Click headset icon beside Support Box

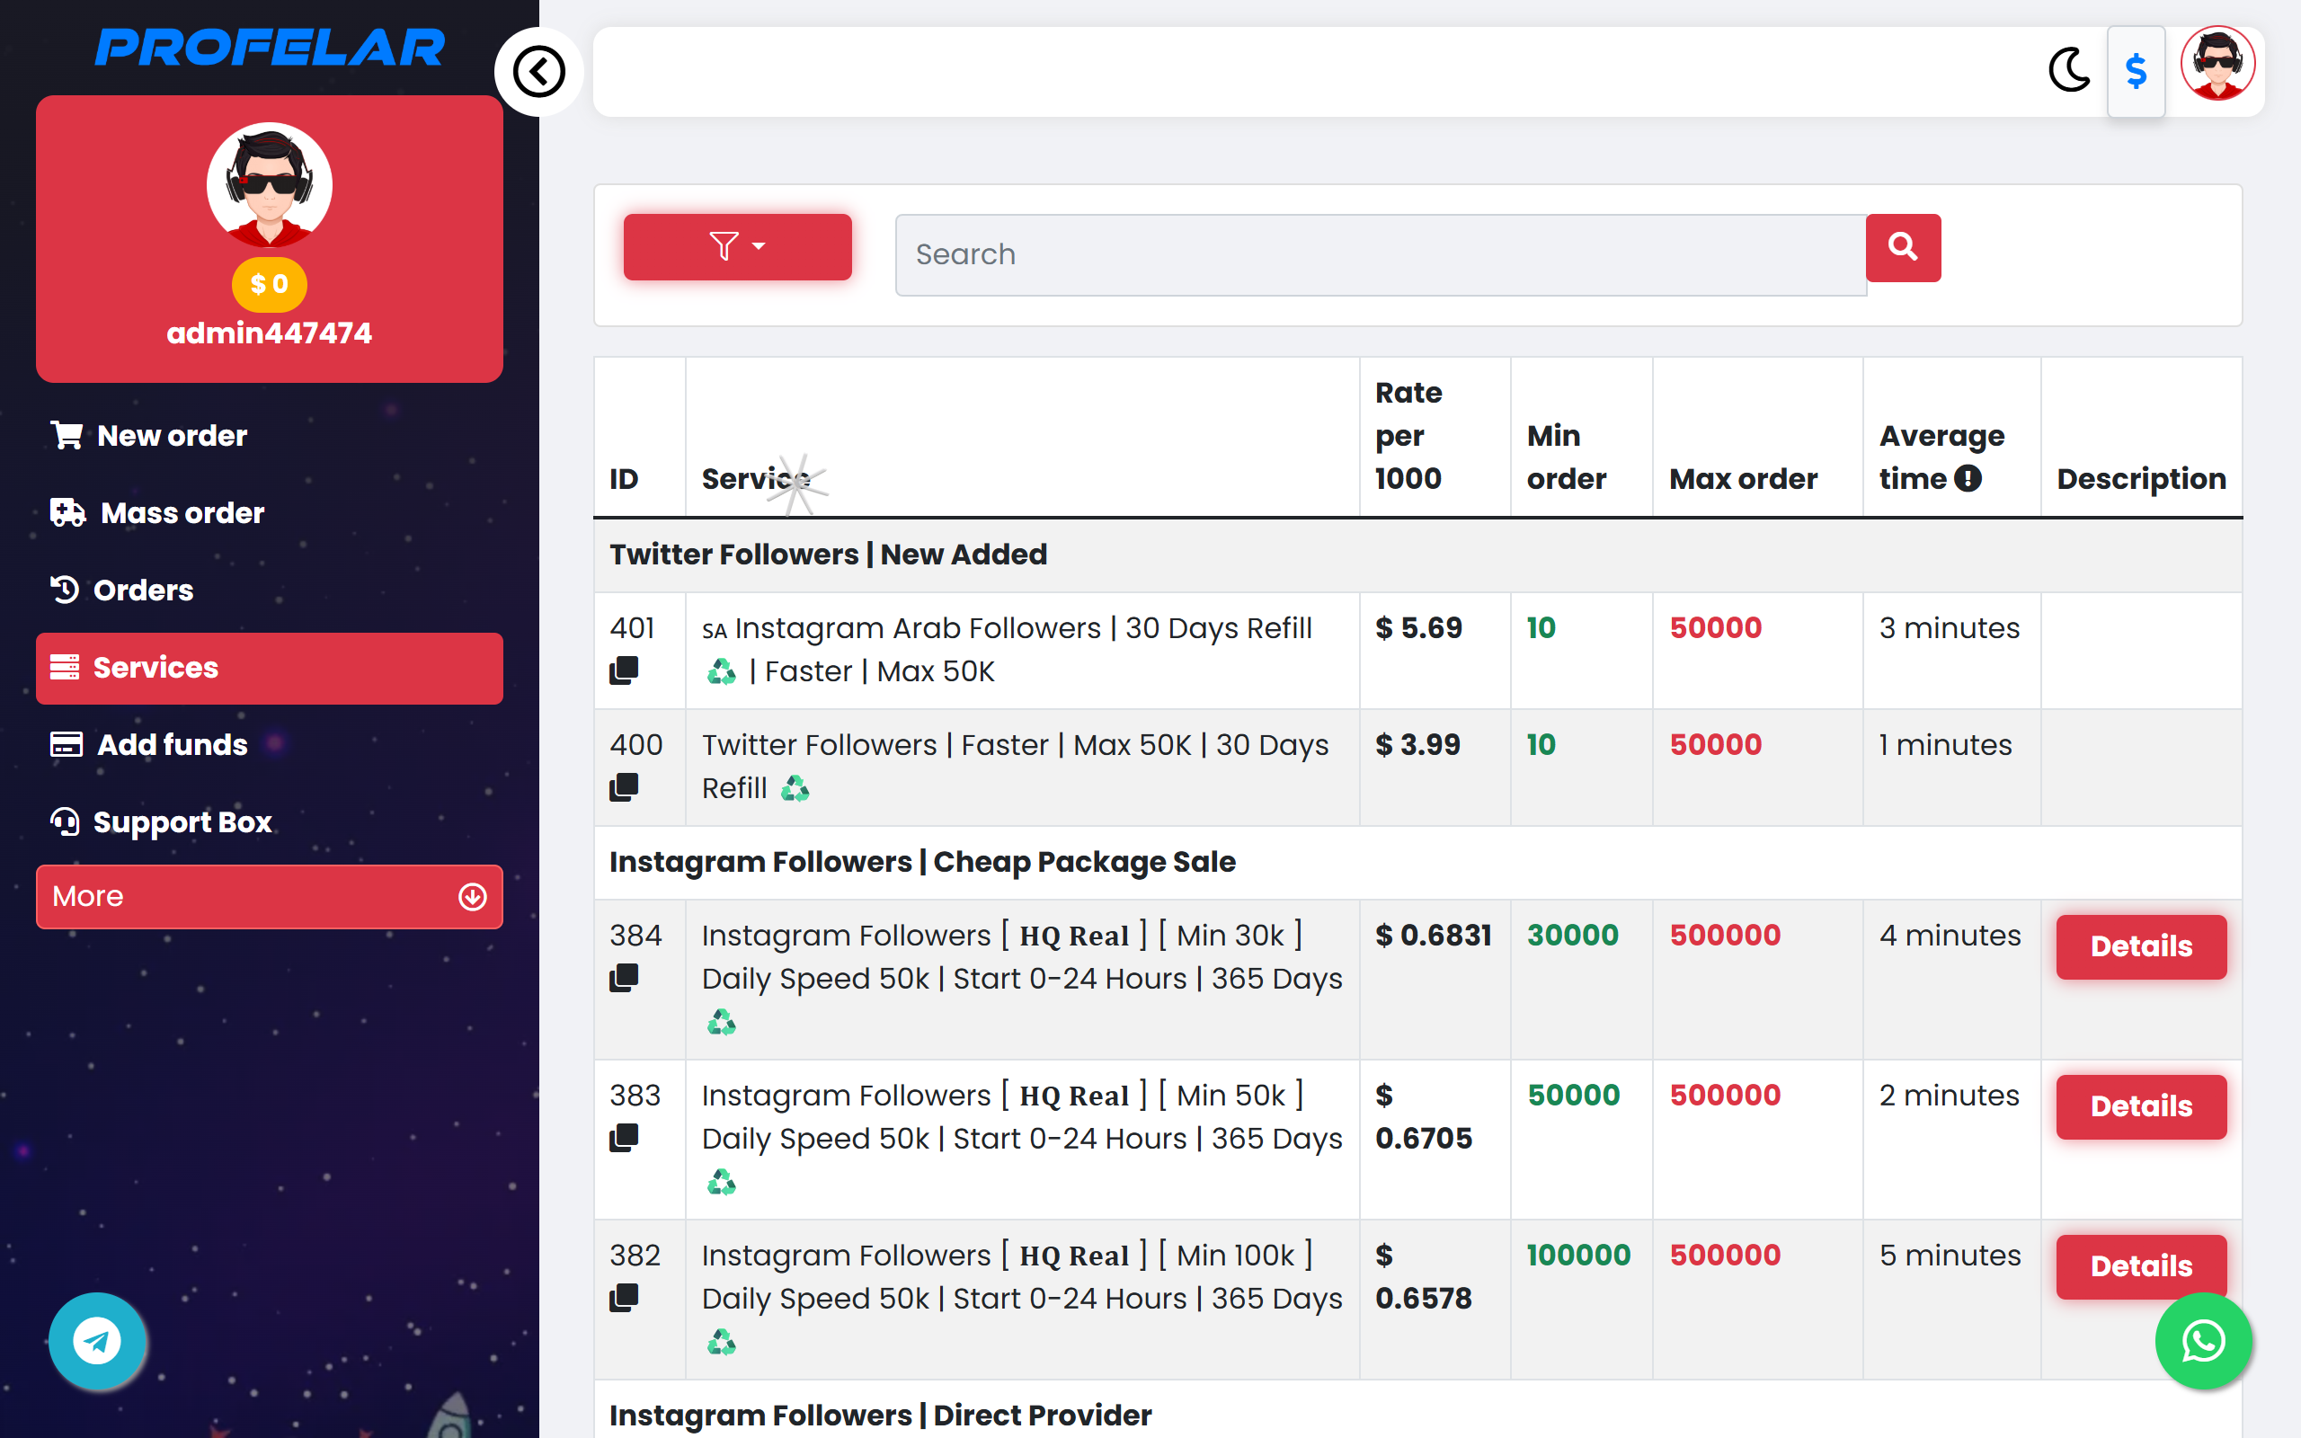[65, 821]
